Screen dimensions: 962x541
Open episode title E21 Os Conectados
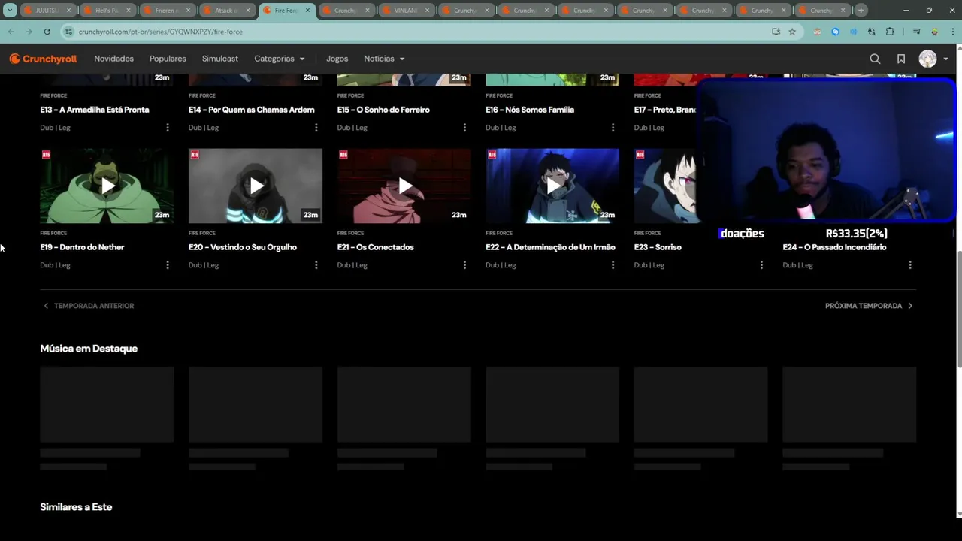tap(375, 247)
